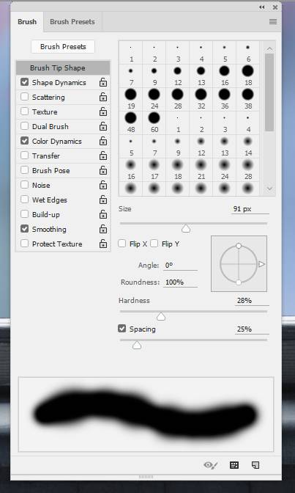The image size is (295, 493).
Task: Switch to the Brush Presets tab
Action: coord(72,22)
